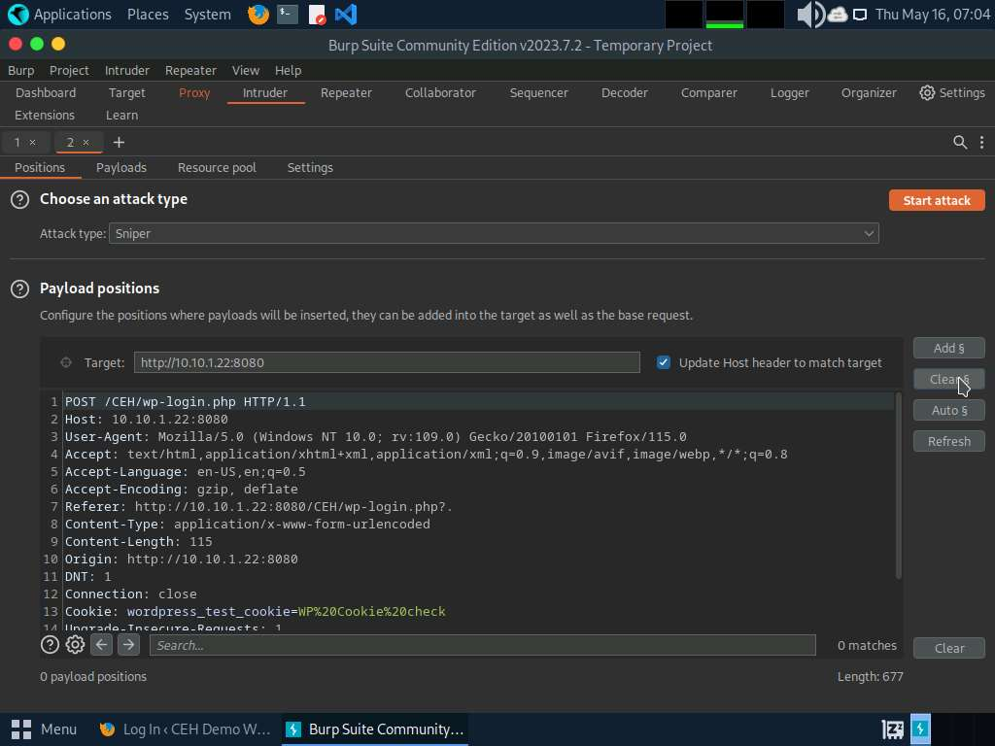Click the search magnifier icon in tab bar
995x746 pixels.
tap(960, 142)
